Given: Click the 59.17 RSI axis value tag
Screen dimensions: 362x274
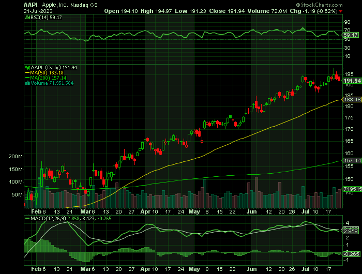Looking at the screenshot, I should pyautogui.click(x=351, y=35).
